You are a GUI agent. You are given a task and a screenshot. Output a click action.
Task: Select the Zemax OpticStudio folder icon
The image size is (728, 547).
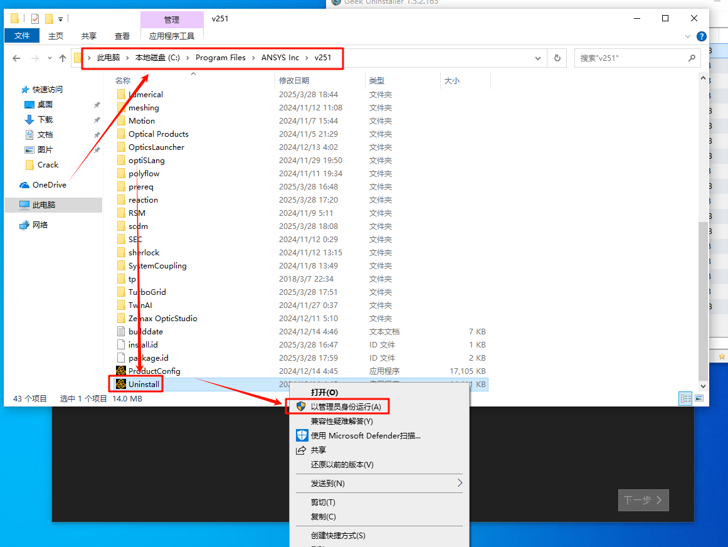tap(122, 318)
